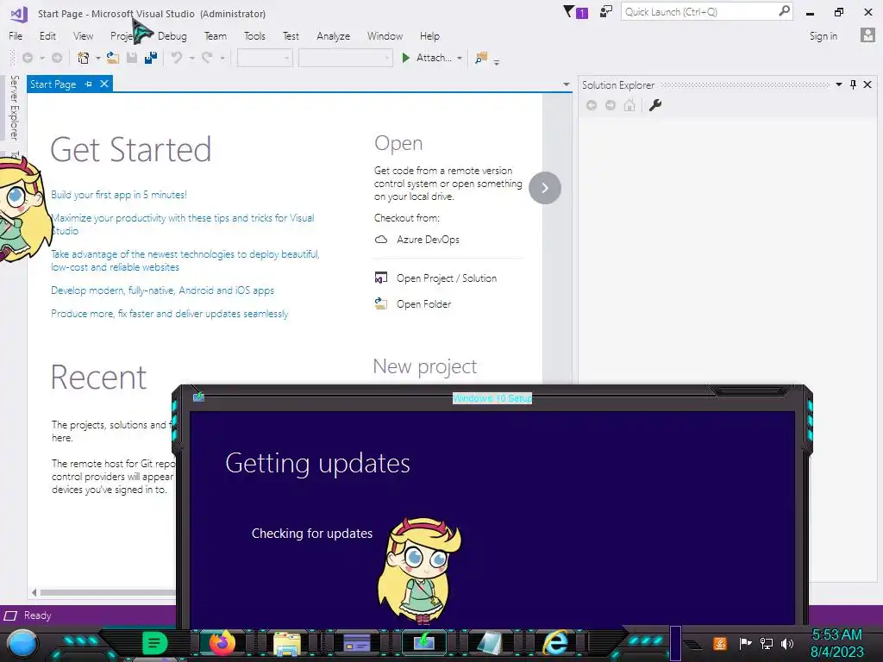Open Solution Explorer window position dropdown

pos(838,84)
